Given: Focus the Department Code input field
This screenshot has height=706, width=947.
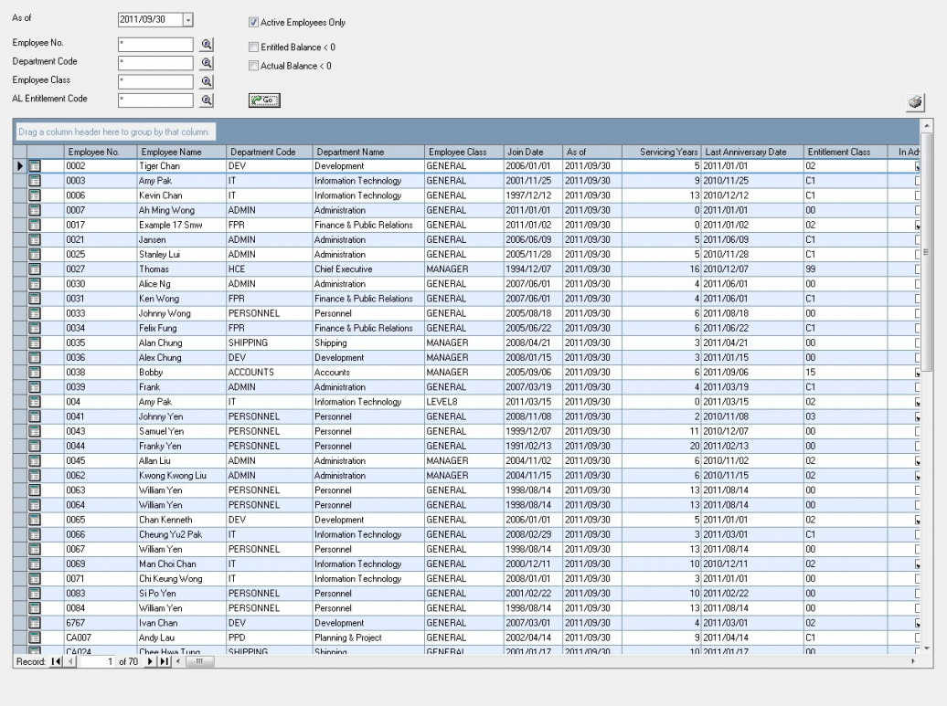Looking at the screenshot, I should pyautogui.click(x=155, y=63).
